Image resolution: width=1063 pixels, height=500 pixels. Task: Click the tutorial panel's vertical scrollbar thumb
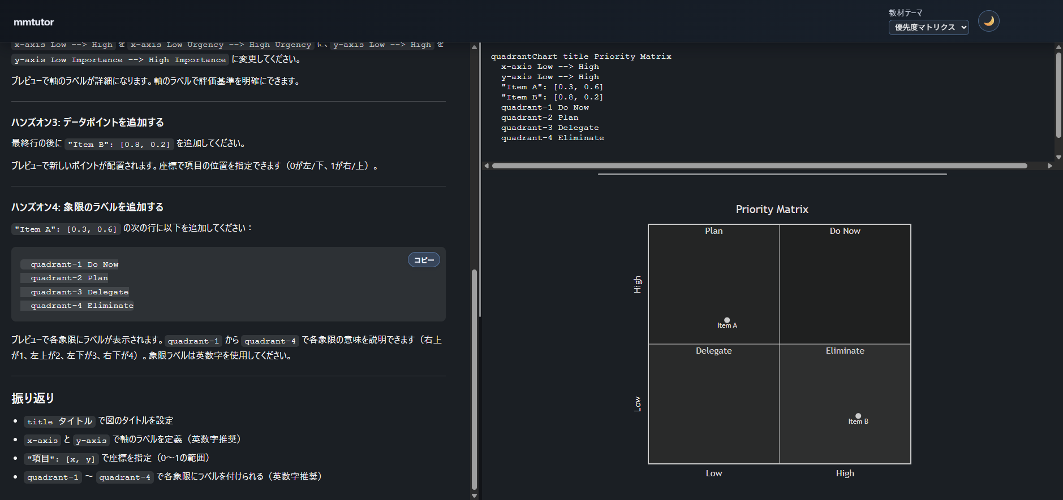[x=474, y=379]
